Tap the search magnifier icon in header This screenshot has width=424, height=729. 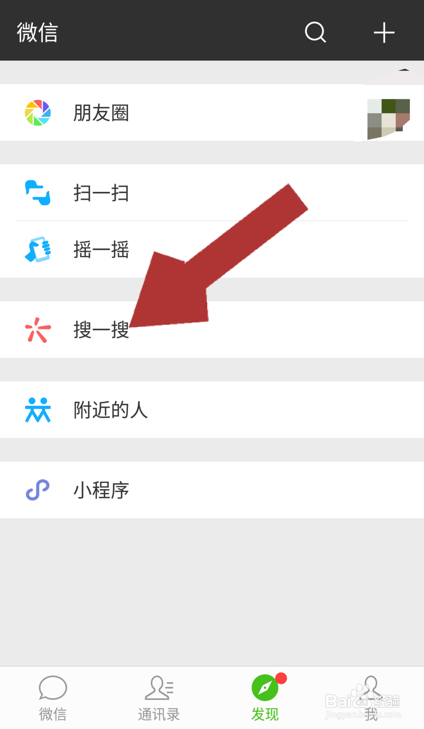click(315, 32)
